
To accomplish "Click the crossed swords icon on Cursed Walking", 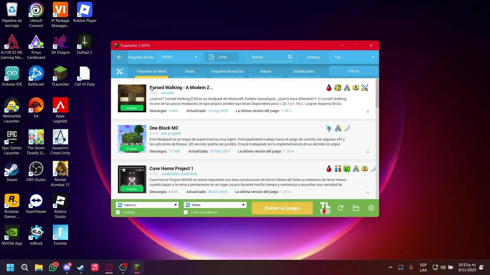I will tap(365, 88).
